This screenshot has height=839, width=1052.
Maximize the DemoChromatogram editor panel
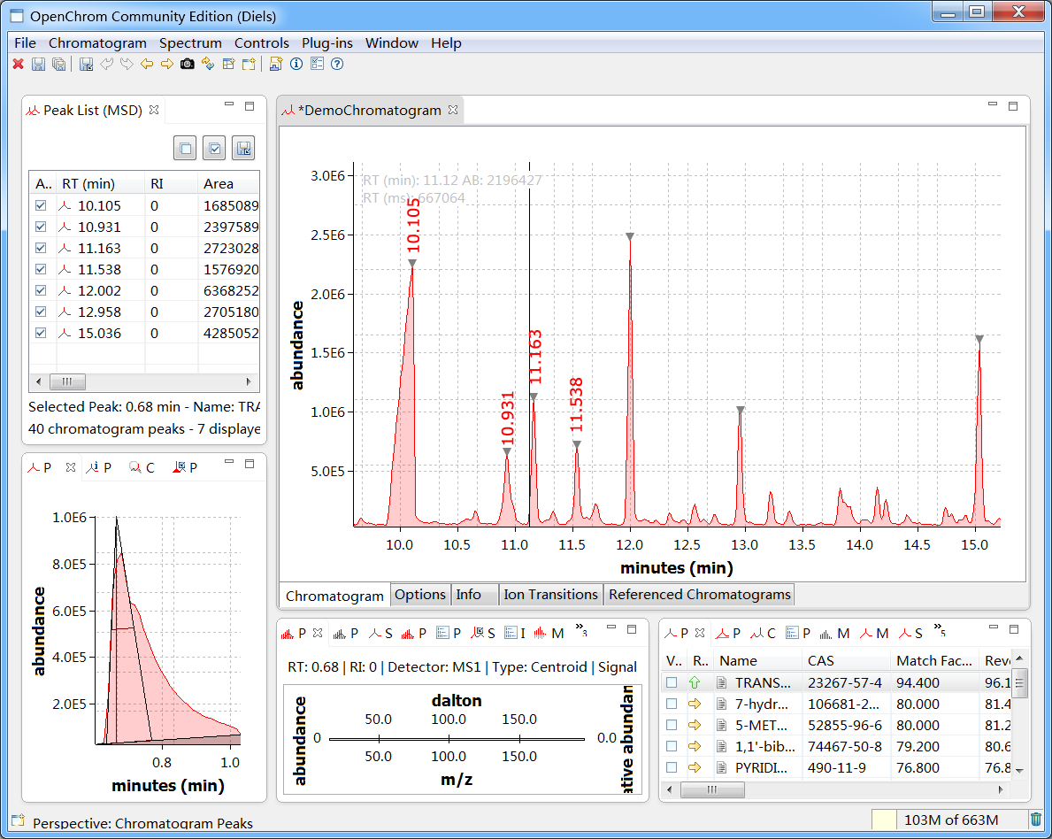[x=1013, y=106]
